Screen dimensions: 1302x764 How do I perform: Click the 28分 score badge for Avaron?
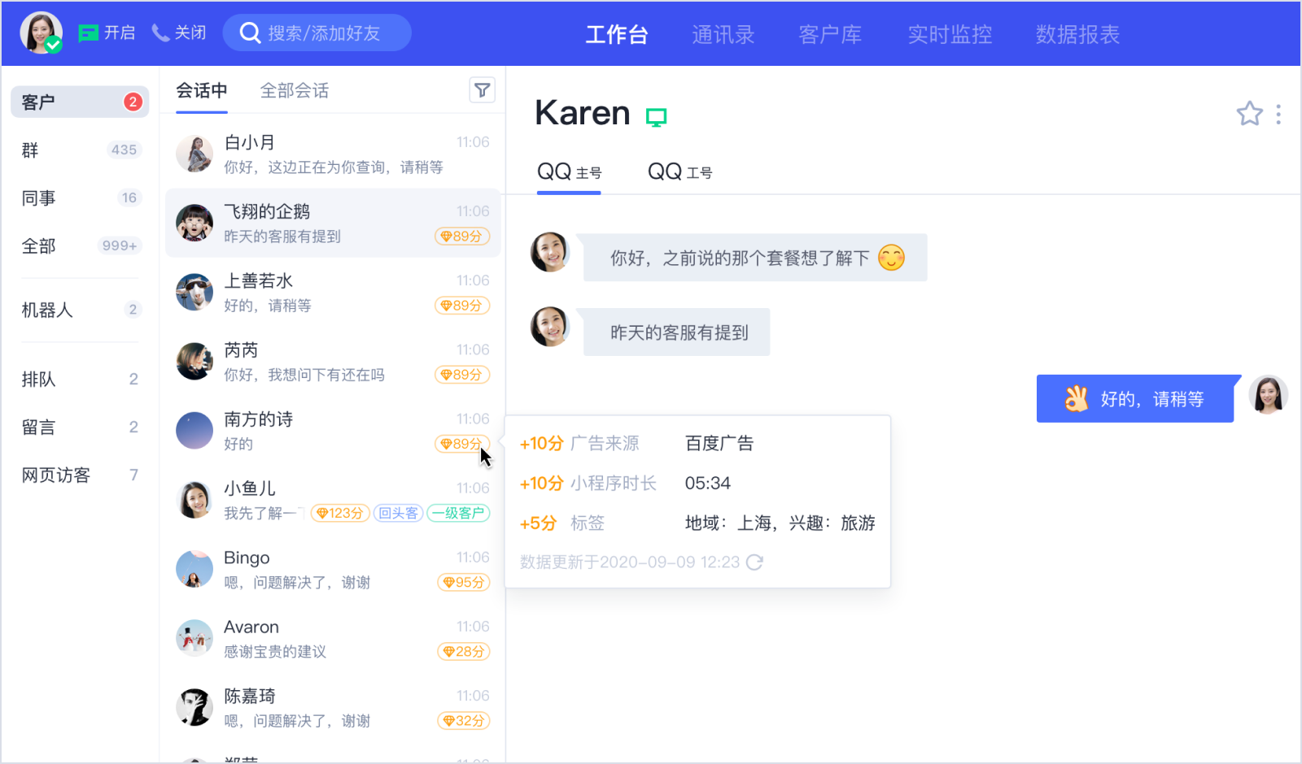(464, 651)
